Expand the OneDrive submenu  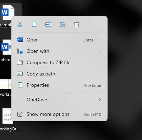pyautogui.click(x=60, y=100)
